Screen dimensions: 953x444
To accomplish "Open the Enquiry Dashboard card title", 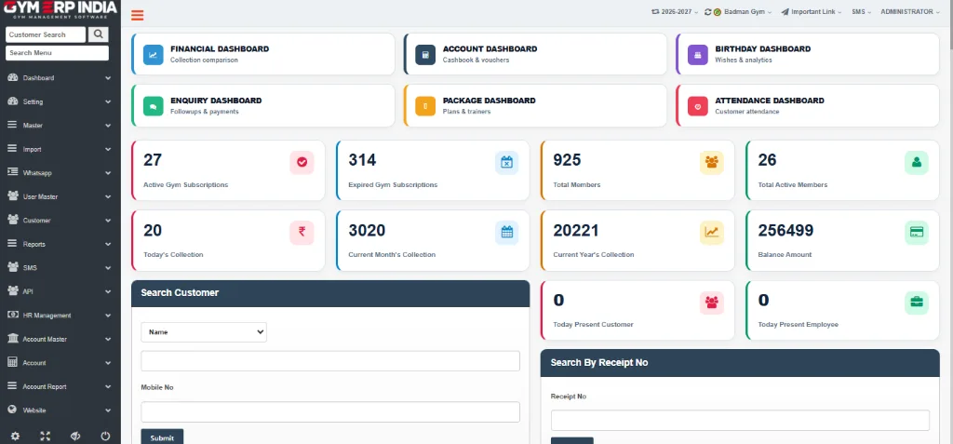I will 216,101.
